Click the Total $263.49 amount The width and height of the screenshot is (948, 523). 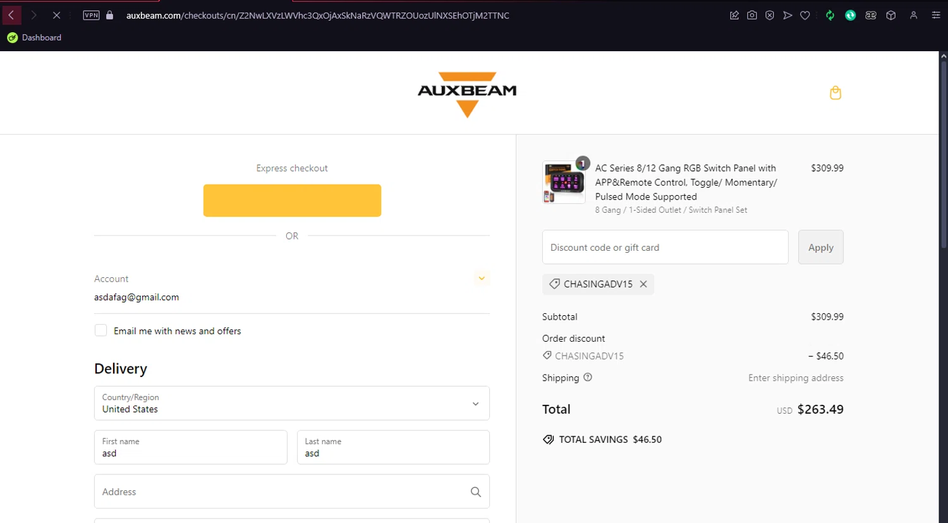tap(820, 409)
